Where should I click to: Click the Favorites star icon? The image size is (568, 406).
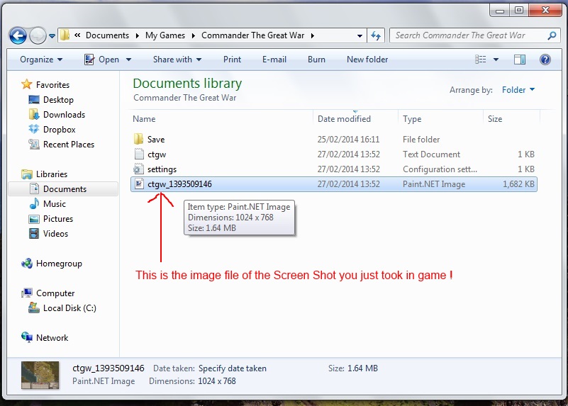point(26,84)
